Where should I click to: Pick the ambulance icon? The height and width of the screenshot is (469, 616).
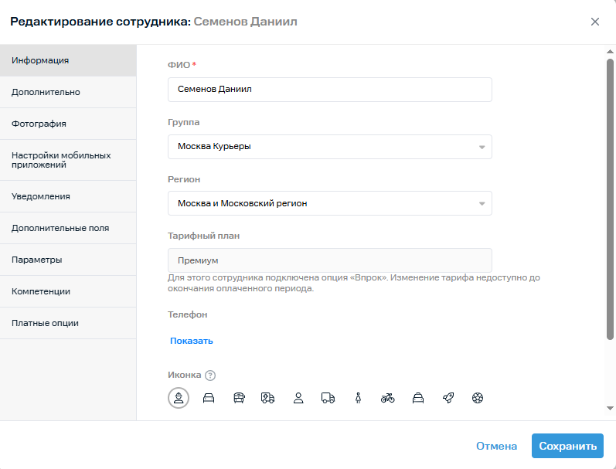[268, 398]
